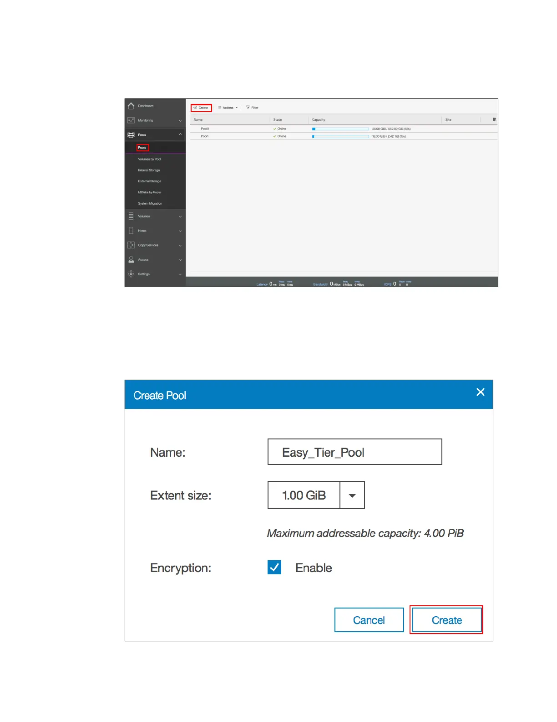Image resolution: width=557 pixels, height=722 pixels.
Task: Open the Extent size dropdown arrow
Action: coord(352,495)
